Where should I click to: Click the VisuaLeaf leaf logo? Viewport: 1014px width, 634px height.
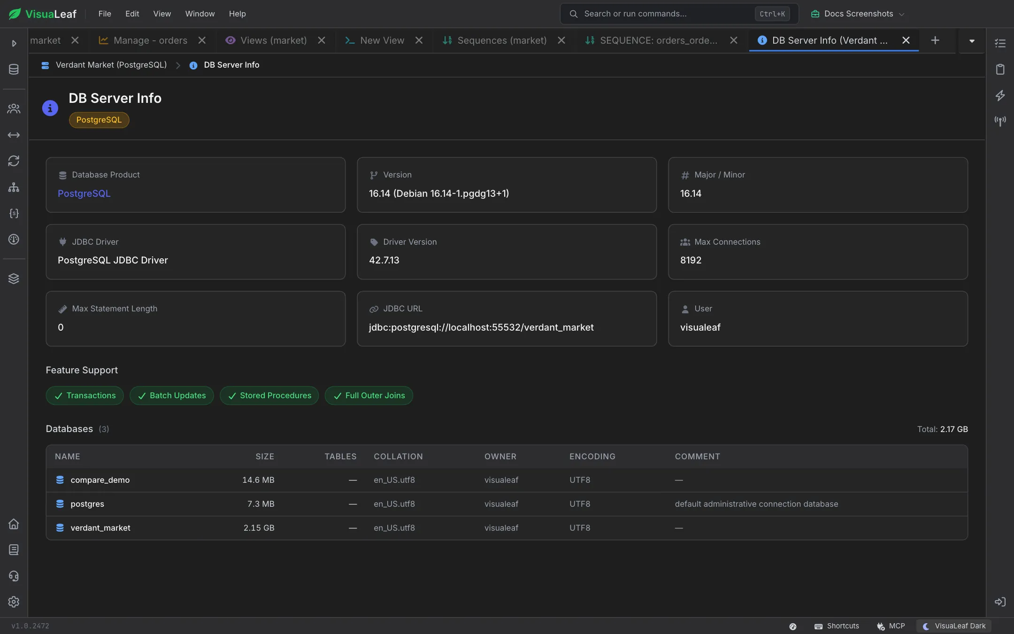pyautogui.click(x=15, y=14)
